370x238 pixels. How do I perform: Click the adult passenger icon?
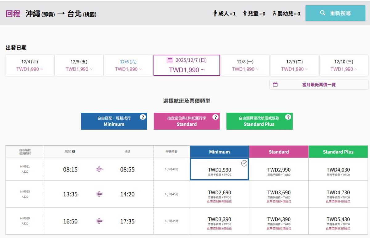[x=215, y=13]
